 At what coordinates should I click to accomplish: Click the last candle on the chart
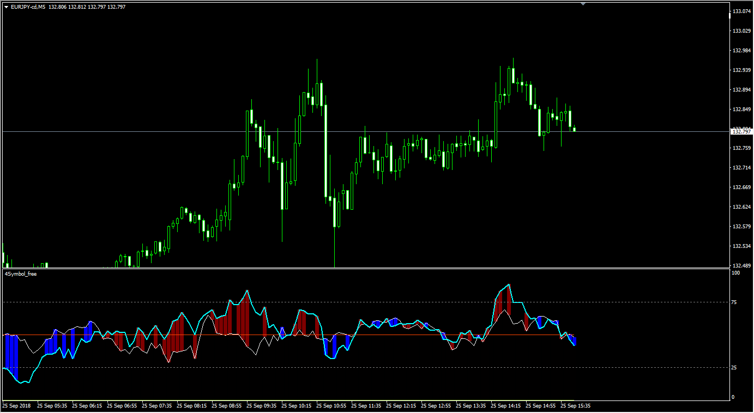574,129
